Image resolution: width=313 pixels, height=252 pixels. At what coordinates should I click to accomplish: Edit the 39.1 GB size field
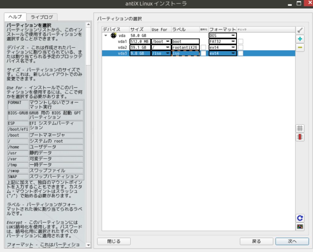point(140,47)
